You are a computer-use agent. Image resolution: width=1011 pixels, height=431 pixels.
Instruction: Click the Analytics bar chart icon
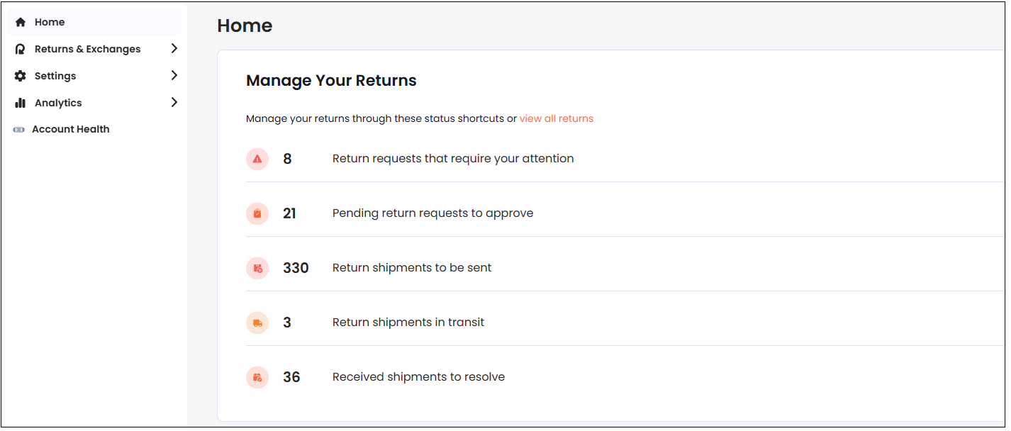point(21,103)
